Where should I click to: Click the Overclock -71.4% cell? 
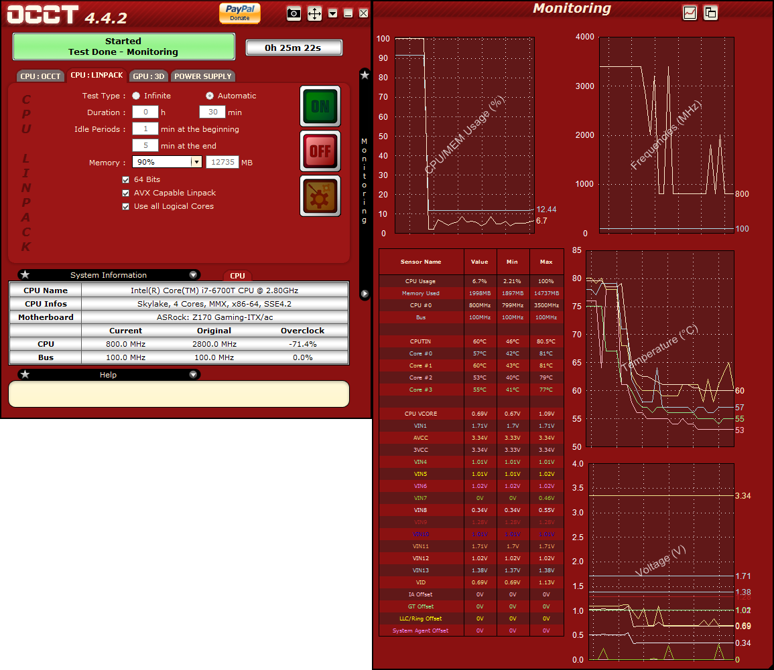(303, 344)
